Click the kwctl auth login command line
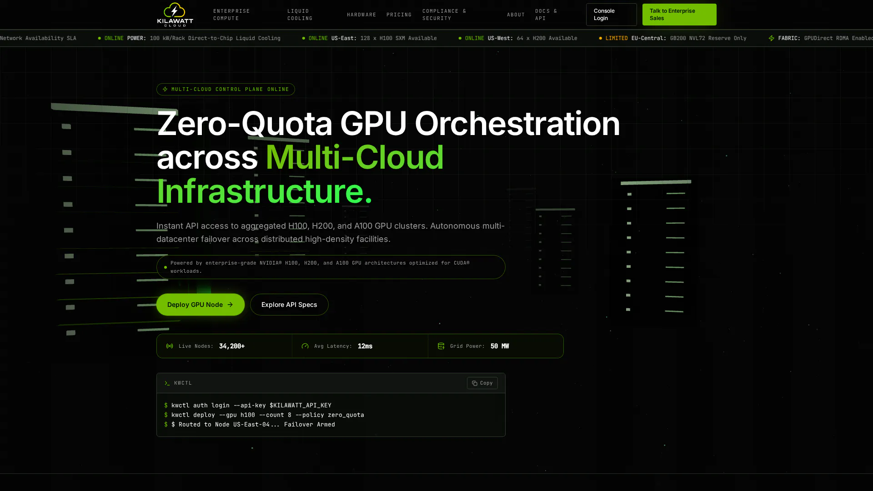This screenshot has height=491, width=873. [x=248, y=405]
